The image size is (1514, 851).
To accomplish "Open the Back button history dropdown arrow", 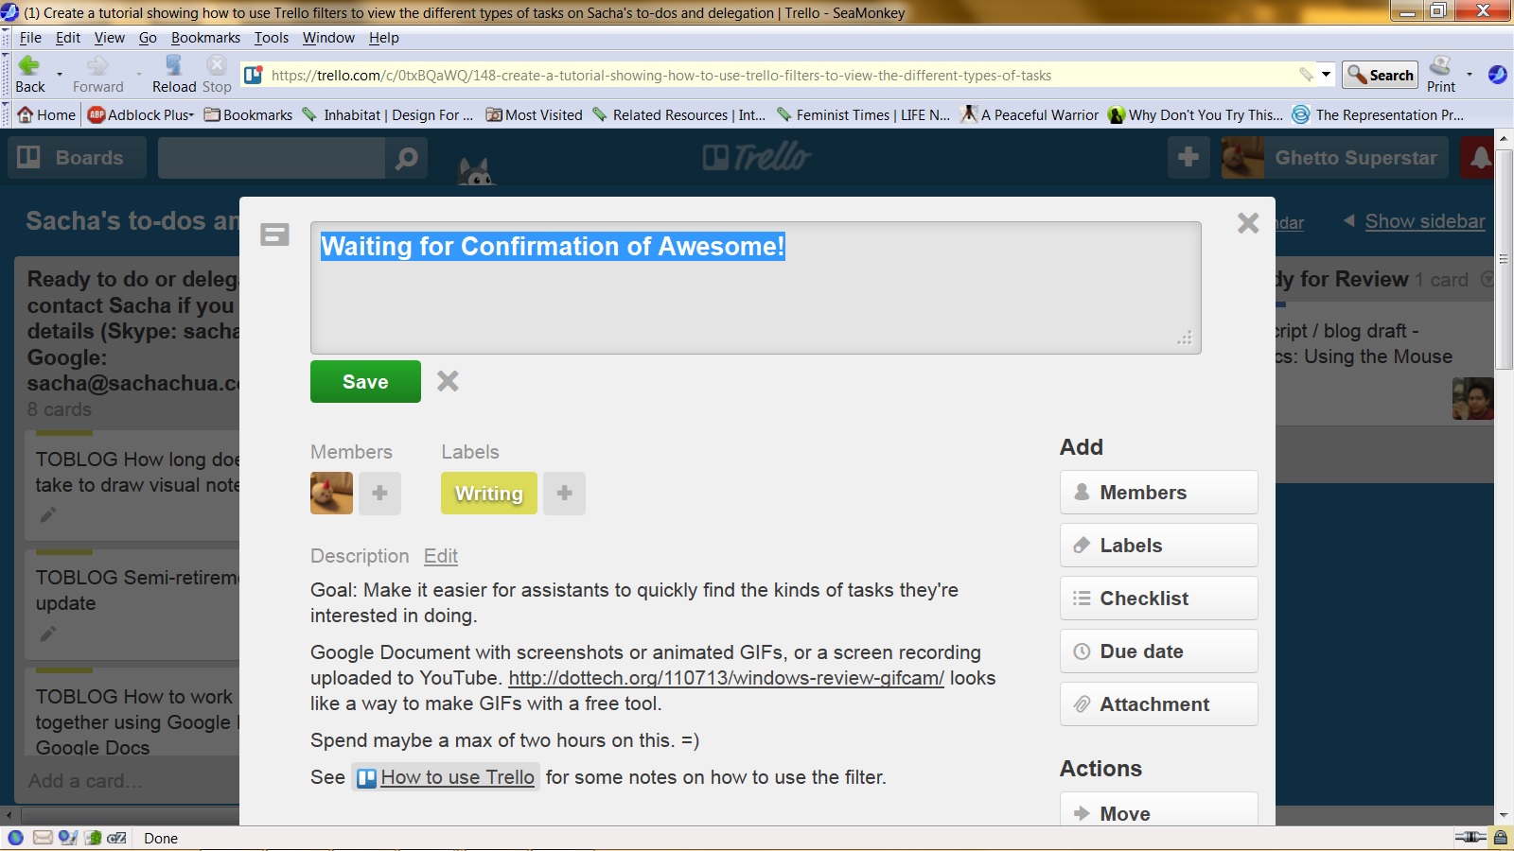I will (60, 74).
